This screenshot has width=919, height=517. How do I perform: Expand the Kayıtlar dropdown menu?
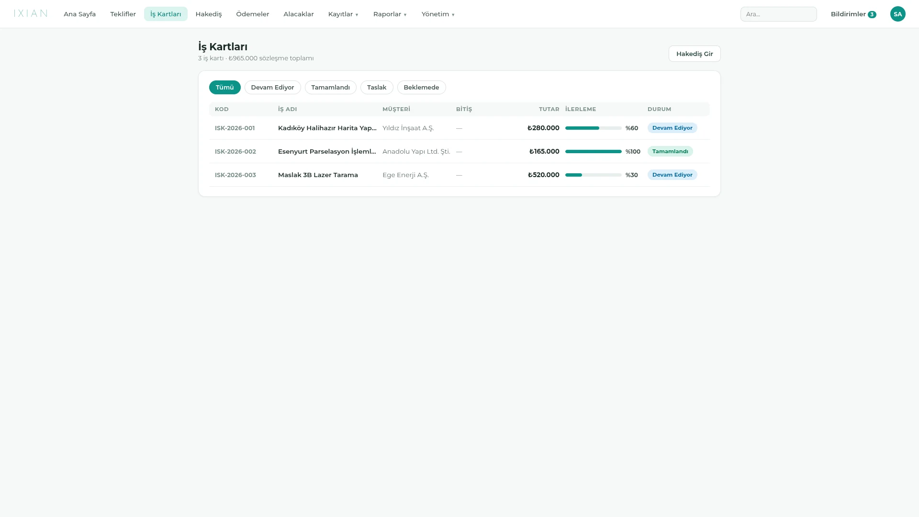[343, 14]
